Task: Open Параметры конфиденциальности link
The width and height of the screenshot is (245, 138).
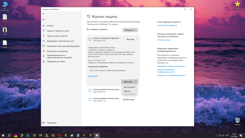Action: (171, 66)
